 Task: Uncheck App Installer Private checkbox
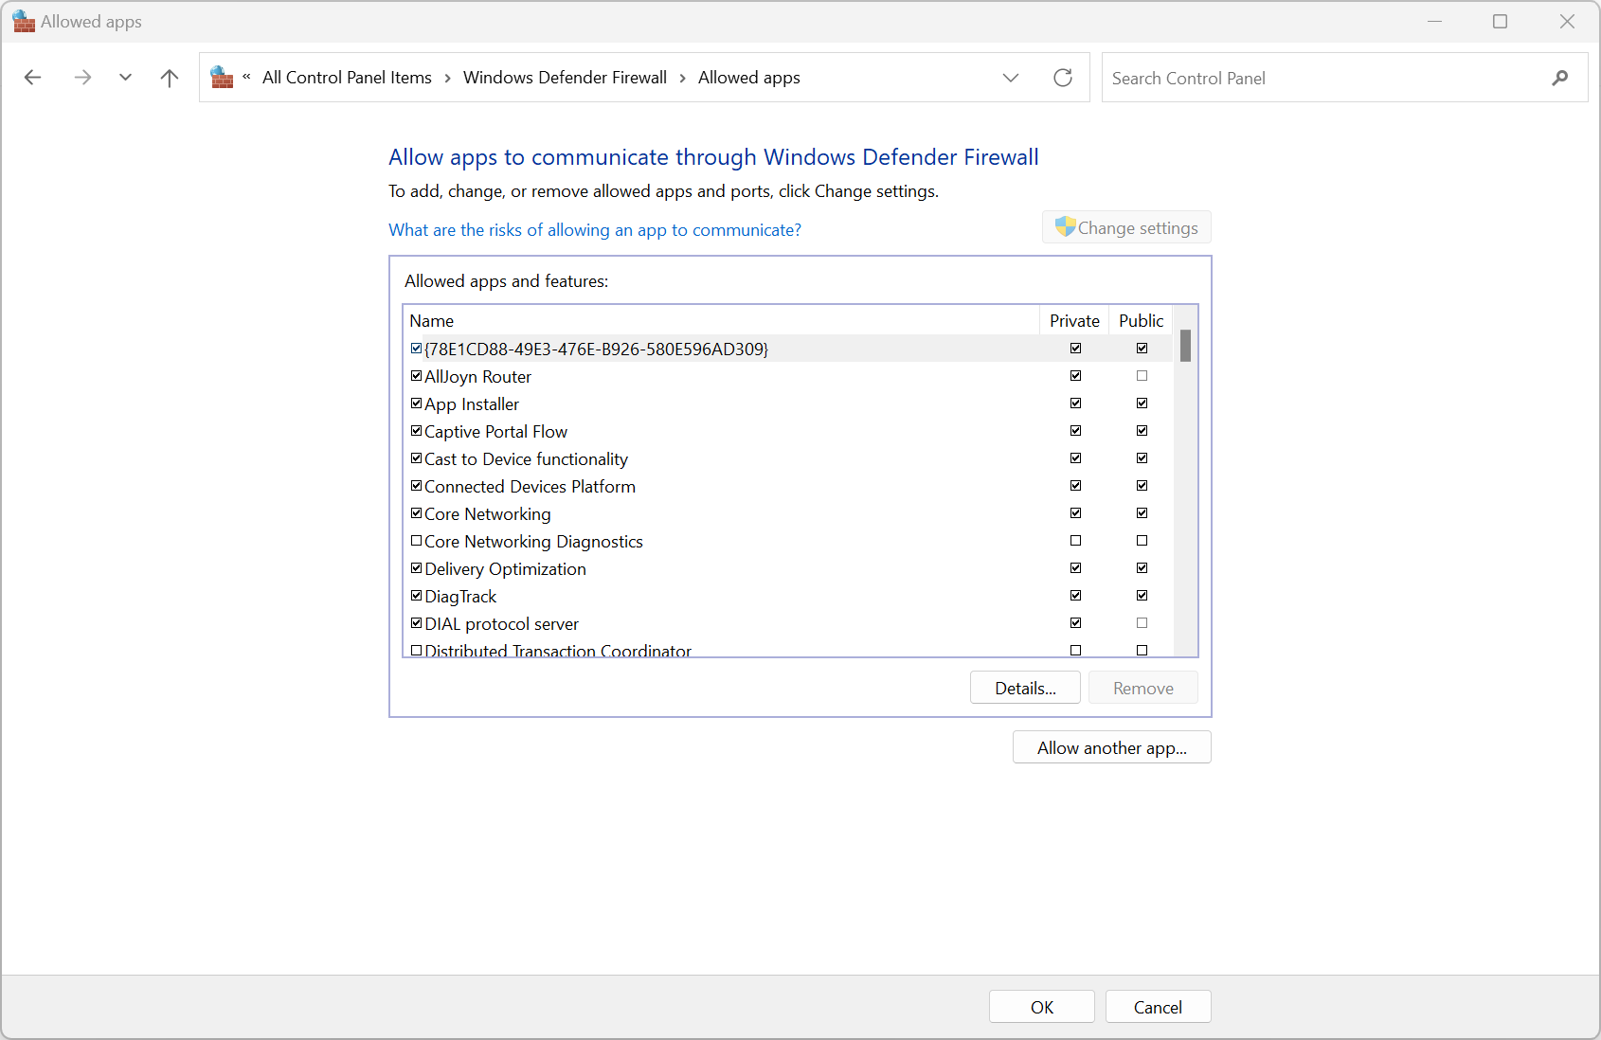tap(1075, 403)
